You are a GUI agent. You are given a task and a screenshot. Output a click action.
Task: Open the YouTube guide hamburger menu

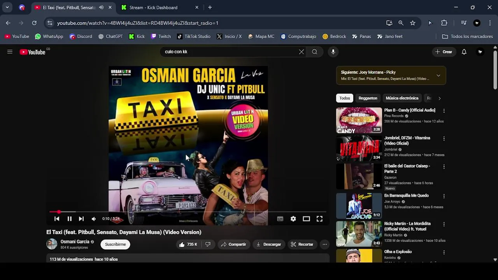pyautogui.click(x=10, y=52)
